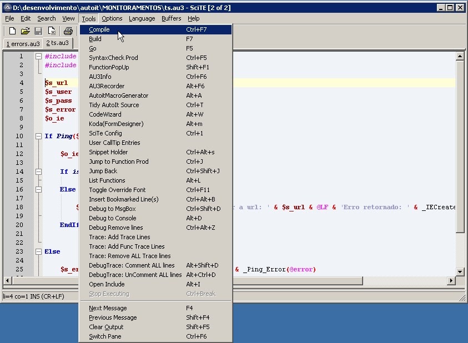Choose Build from Tools menu
This screenshot has width=468, height=343.
155,39
